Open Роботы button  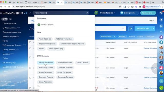[x=122, y=36]
